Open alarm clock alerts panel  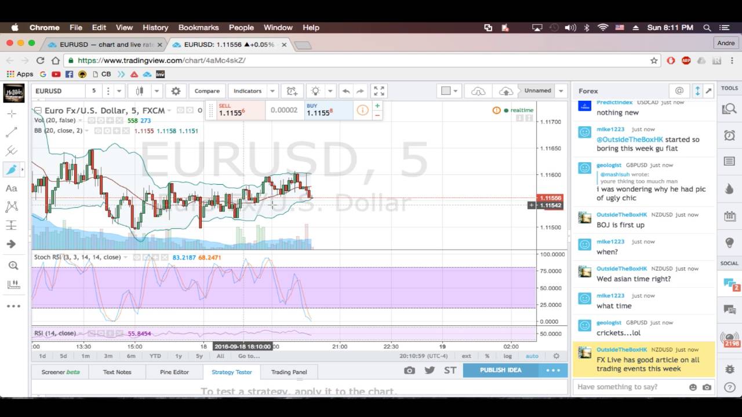(729, 136)
